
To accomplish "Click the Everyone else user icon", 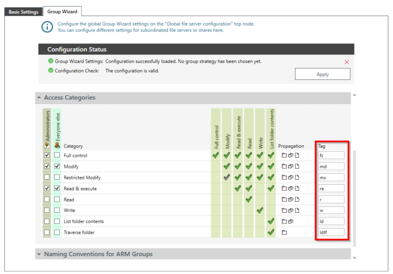I will pyautogui.click(x=58, y=146).
